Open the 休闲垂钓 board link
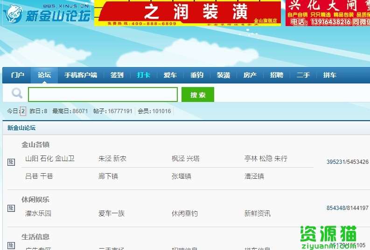The image size is (370, 250). pyautogui.click(x=184, y=214)
